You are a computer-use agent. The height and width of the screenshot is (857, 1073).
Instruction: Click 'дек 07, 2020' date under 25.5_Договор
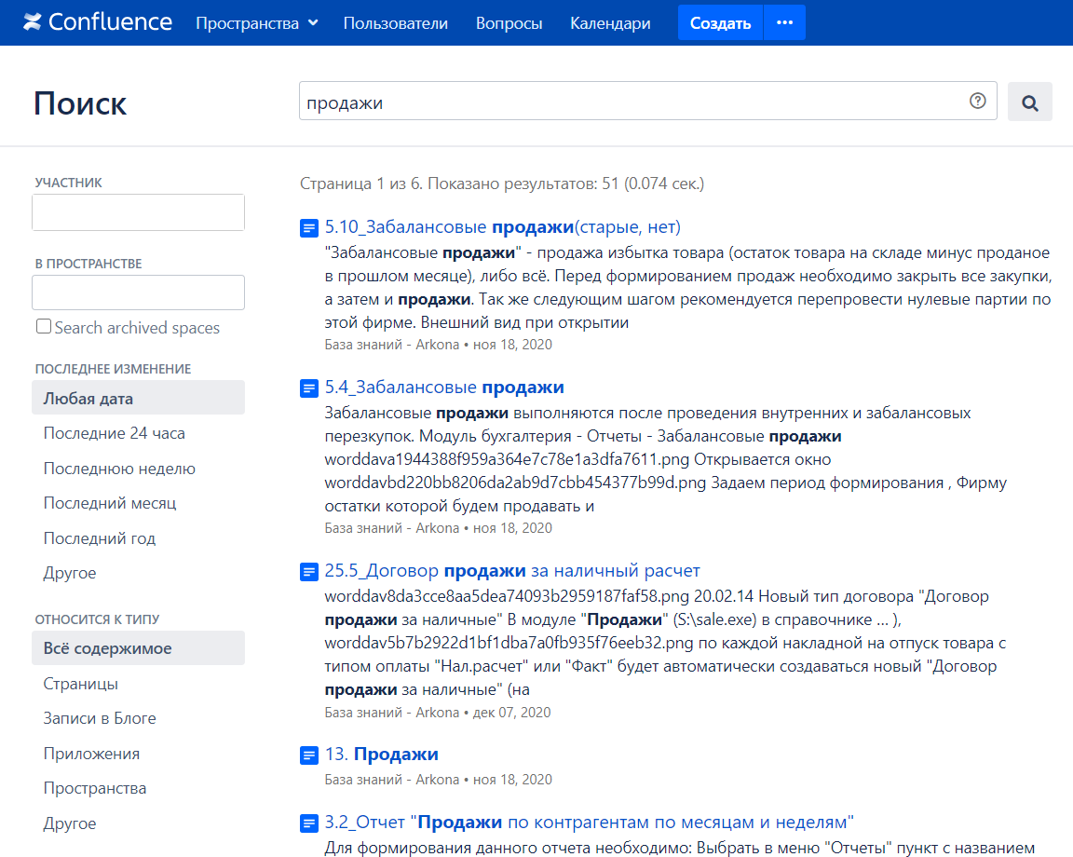pyautogui.click(x=512, y=712)
